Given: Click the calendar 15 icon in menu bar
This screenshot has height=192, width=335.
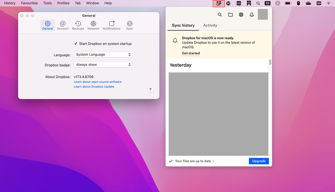Looking at the screenshot, I should pos(268,3).
